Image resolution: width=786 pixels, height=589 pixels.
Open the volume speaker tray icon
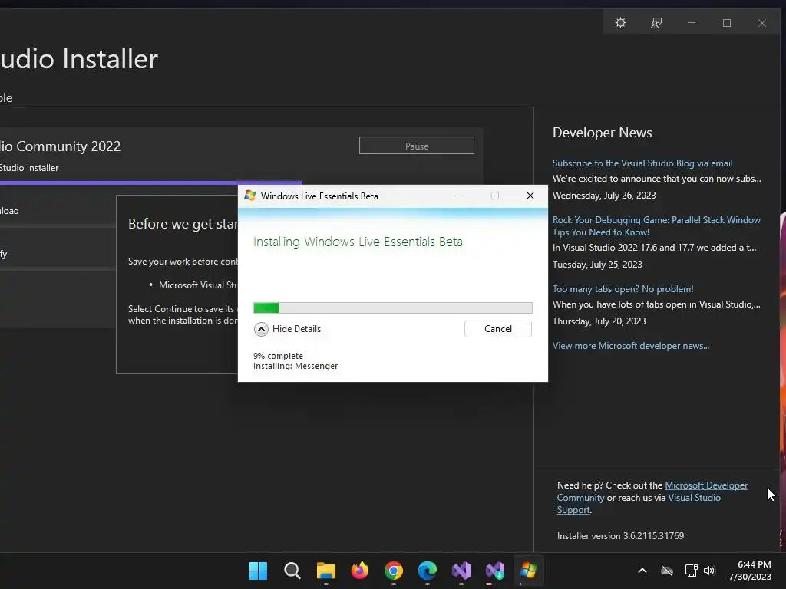click(x=708, y=571)
